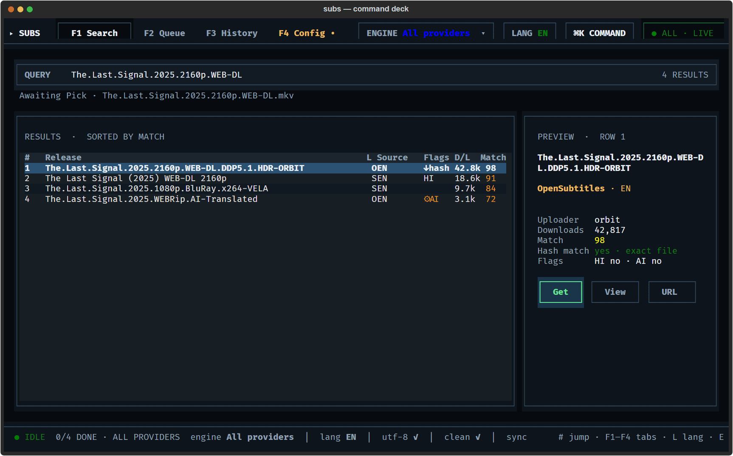Image resolution: width=733 pixels, height=456 pixels.
Task: Click OpenSubtitles provider name in preview
Action: click(571, 188)
